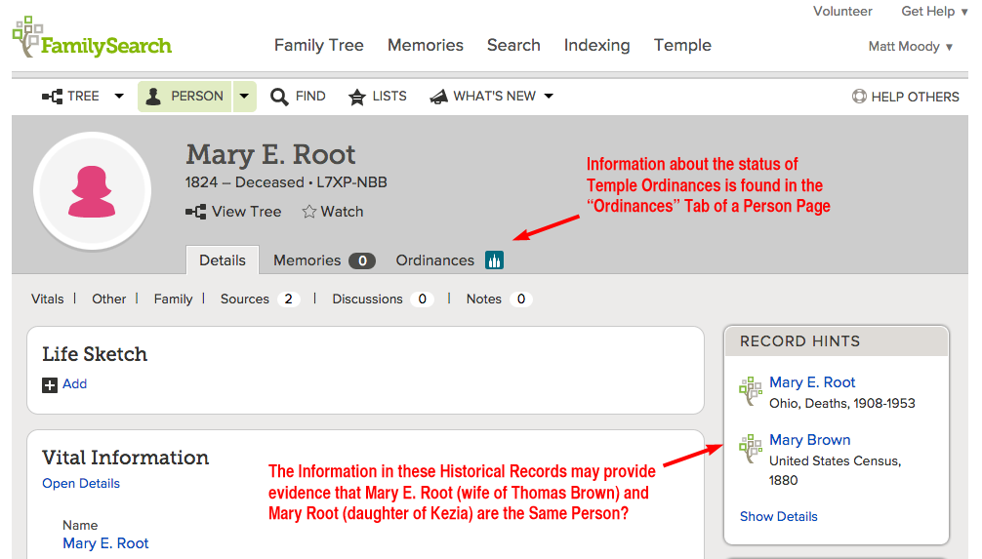Click the temple ordinances icon
The image size is (982, 559).
click(x=494, y=260)
